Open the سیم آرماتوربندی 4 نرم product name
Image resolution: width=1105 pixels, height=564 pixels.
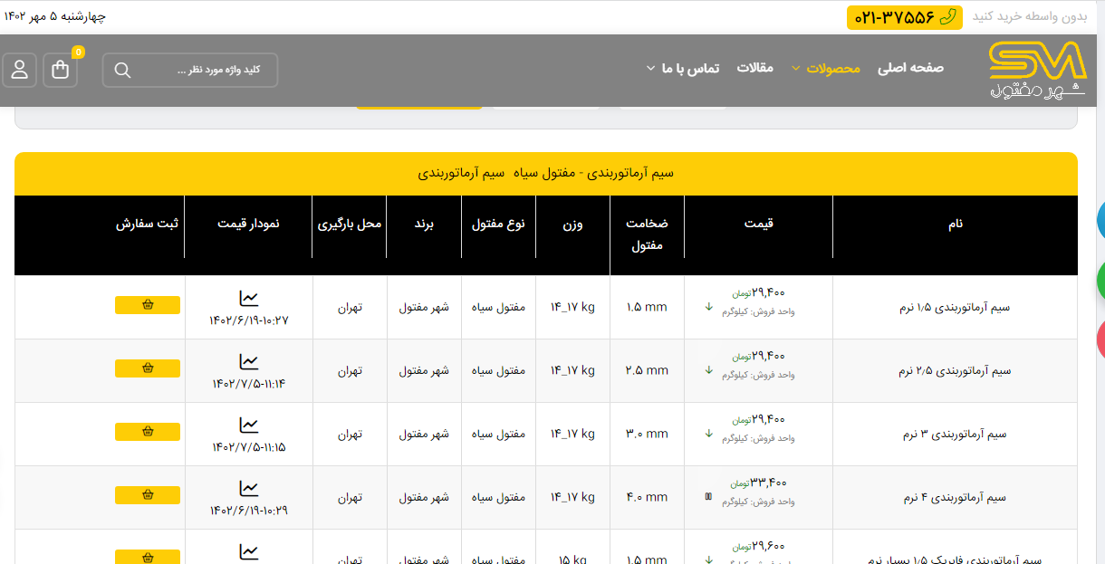click(955, 498)
